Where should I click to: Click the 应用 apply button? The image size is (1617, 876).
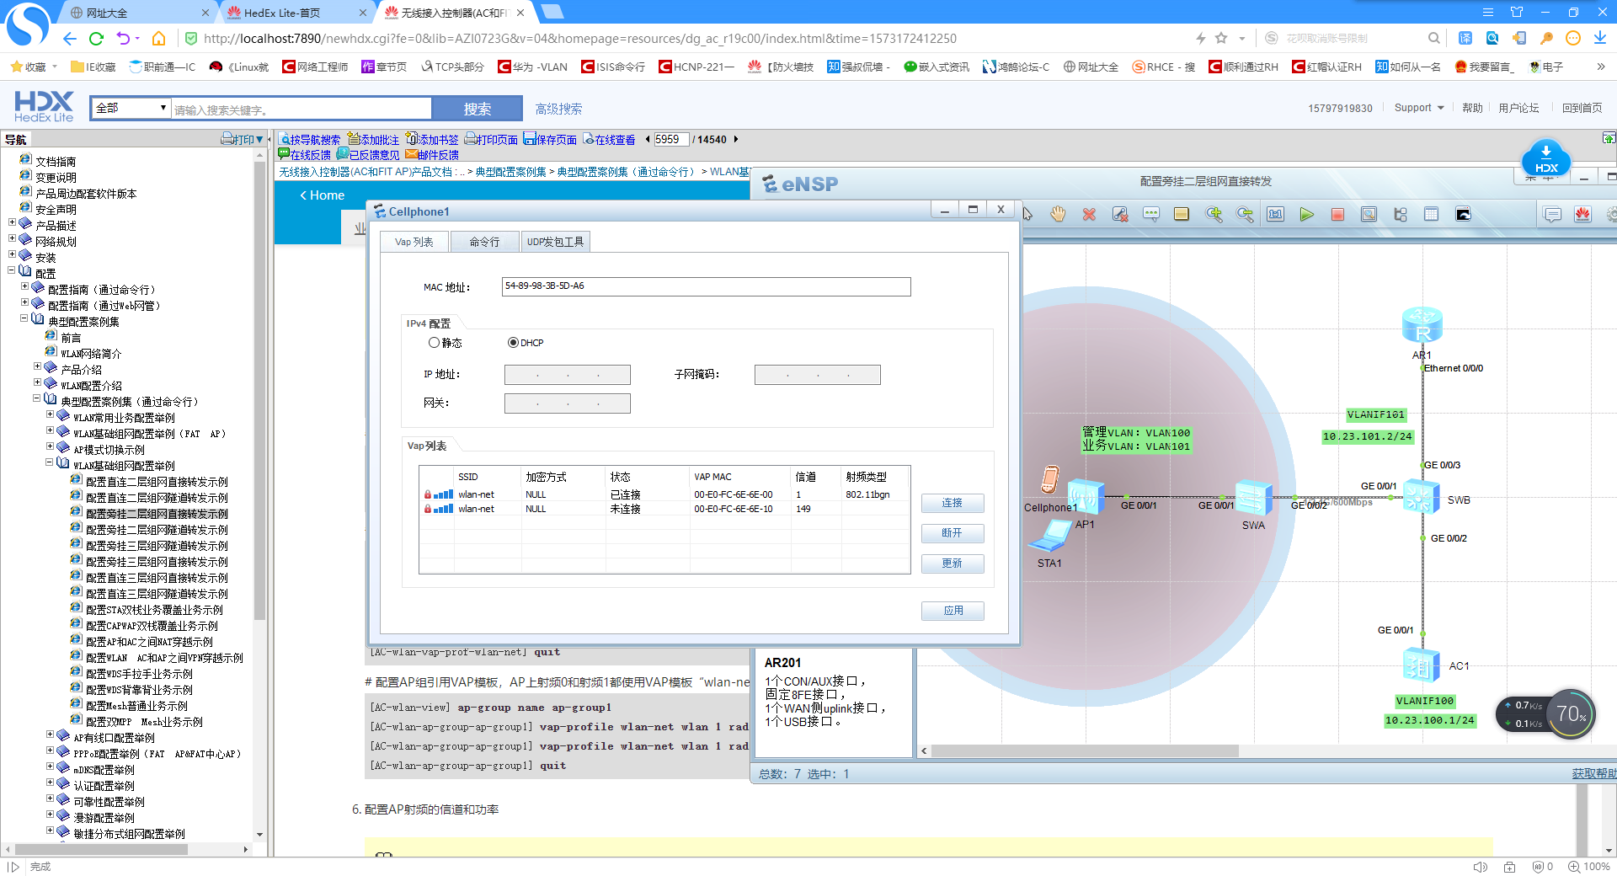(x=953, y=611)
